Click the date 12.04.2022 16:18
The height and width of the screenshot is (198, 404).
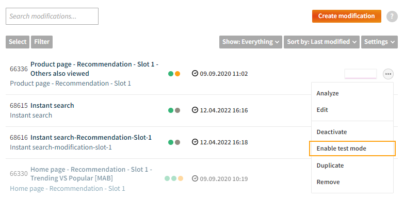pos(224,142)
